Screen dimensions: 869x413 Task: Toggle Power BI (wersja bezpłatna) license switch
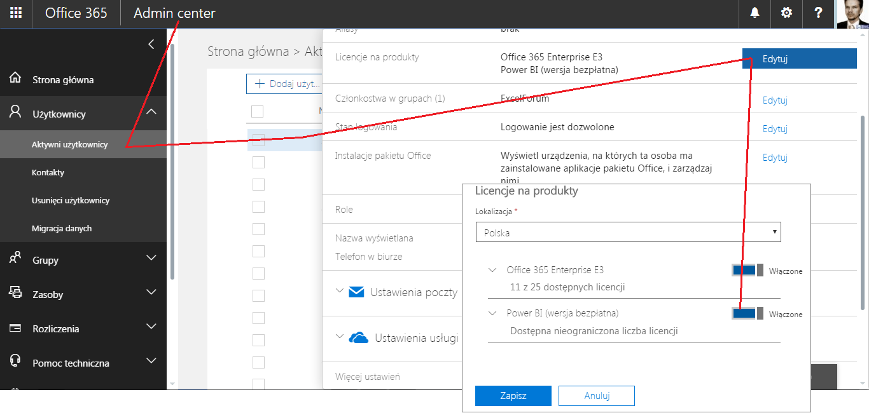pyautogui.click(x=747, y=314)
